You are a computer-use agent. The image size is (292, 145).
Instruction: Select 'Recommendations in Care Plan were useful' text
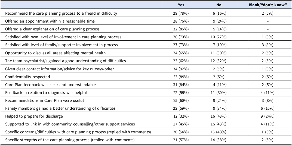tap(45, 100)
